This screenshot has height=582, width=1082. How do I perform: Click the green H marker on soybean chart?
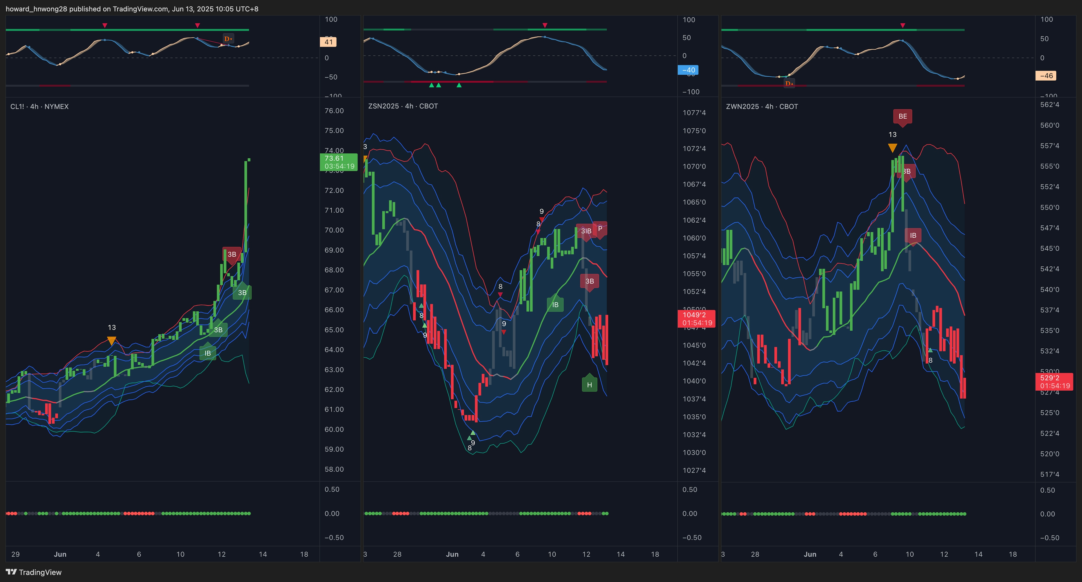coord(589,384)
